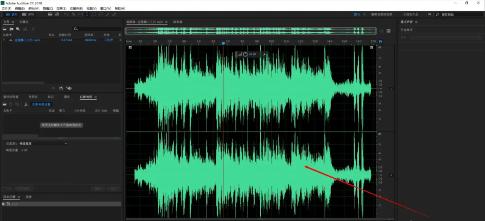Screen dimensions: 485x221
Task: Pin the HUD gain control
Action: [264, 54]
